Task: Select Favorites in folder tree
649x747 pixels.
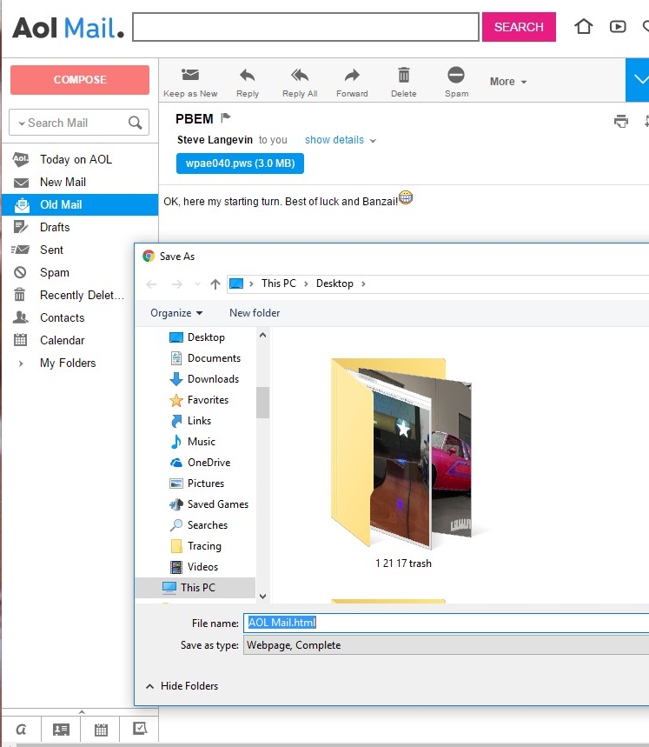Action: click(x=208, y=400)
